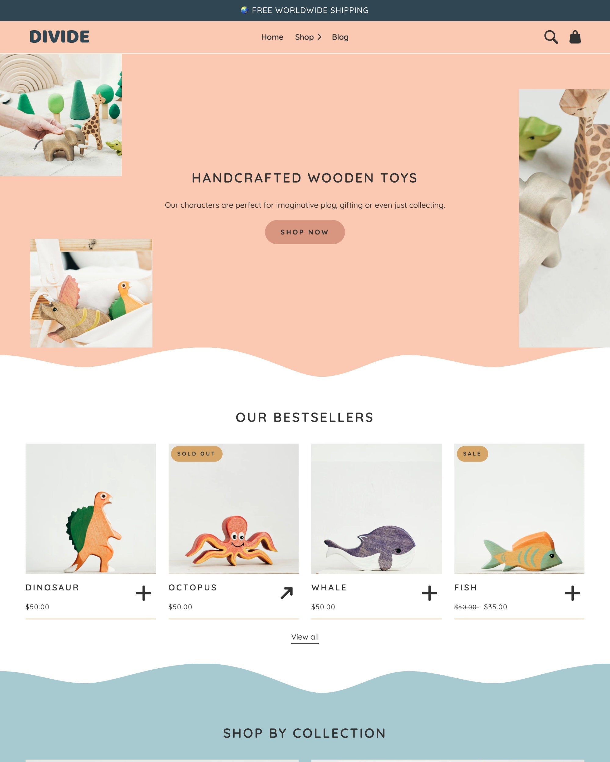The image size is (610, 762).
Task: Select the Blog navigation tab
Action: pyautogui.click(x=340, y=37)
